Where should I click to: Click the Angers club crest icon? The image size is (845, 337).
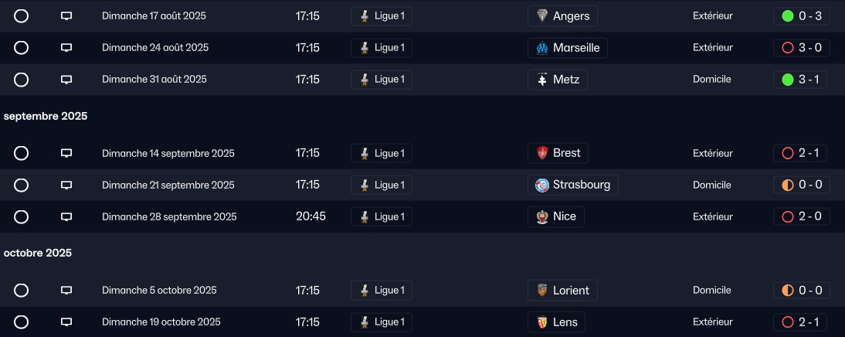[542, 16]
